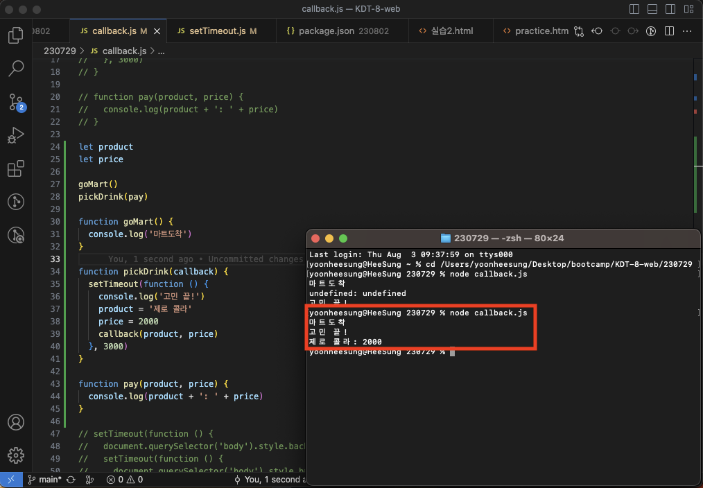Click the Terminal window title '230729 — -zsh — 80×24'
Viewport: 703px width, 488px height.
pyautogui.click(x=509, y=238)
